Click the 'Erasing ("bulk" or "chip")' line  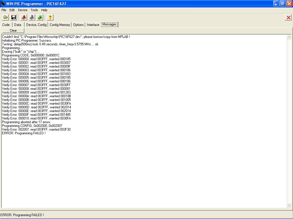tap(21, 52)
